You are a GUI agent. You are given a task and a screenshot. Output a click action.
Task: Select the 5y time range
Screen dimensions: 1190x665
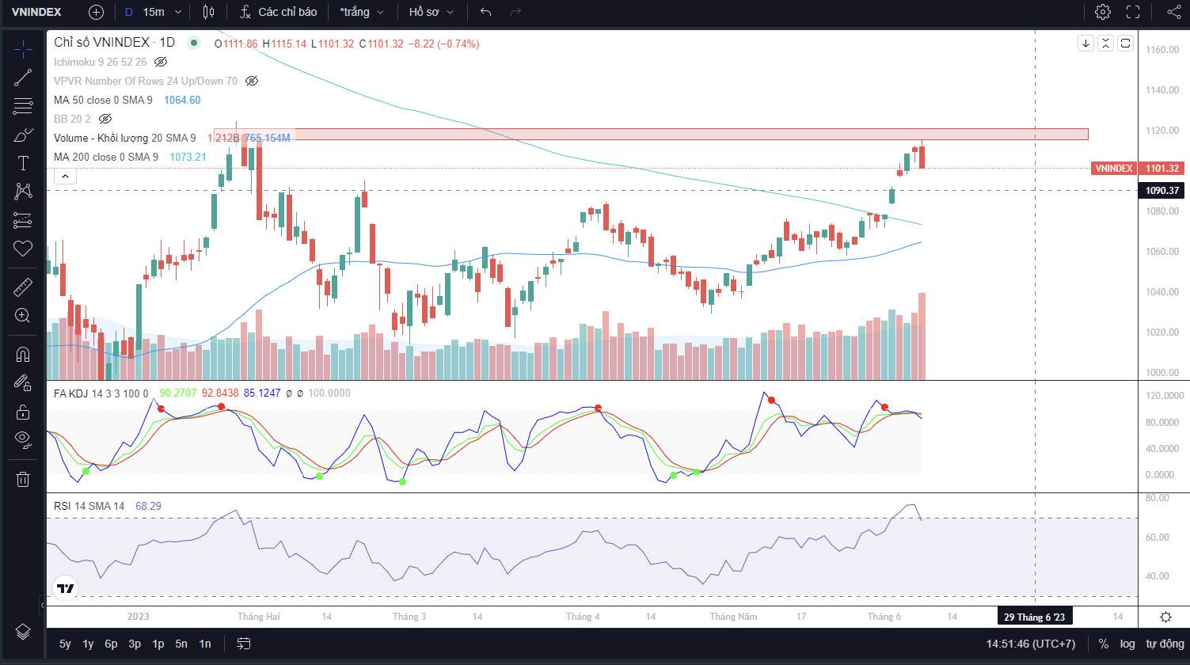click(65, 644)
